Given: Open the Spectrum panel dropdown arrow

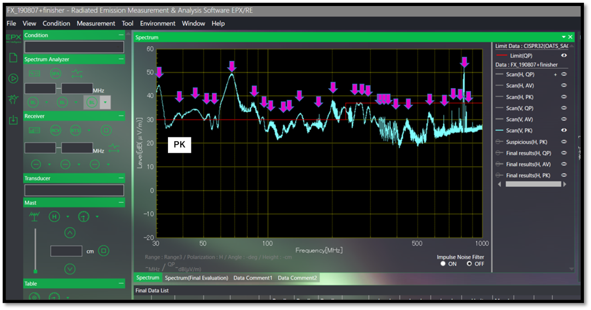Looking at the screenshot, I should 564,37.
